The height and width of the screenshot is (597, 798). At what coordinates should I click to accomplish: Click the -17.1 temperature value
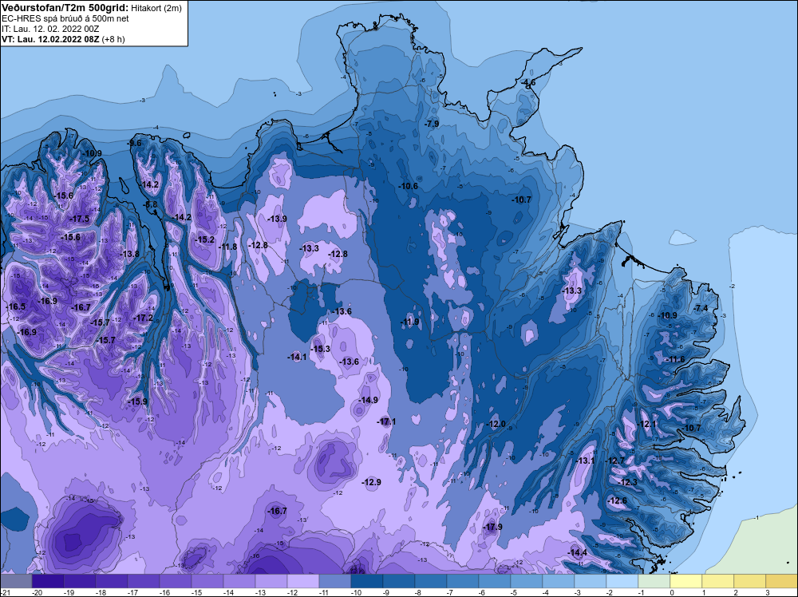386,422
